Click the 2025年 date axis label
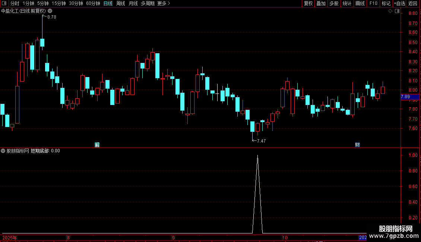This screenshot has height=242, width=421. (x=10, y=238)
